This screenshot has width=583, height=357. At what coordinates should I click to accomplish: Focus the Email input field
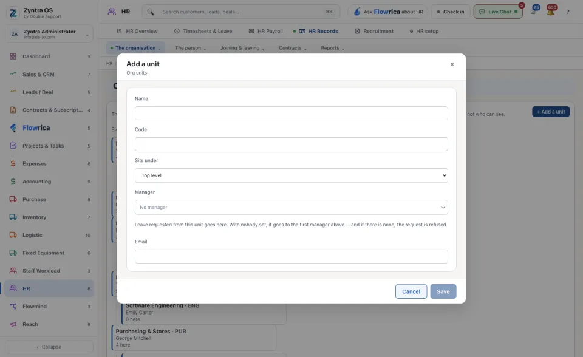(291, 257)
